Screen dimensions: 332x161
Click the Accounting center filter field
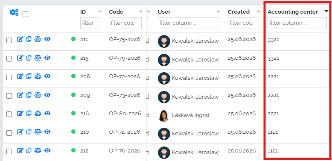click(297, 23)
